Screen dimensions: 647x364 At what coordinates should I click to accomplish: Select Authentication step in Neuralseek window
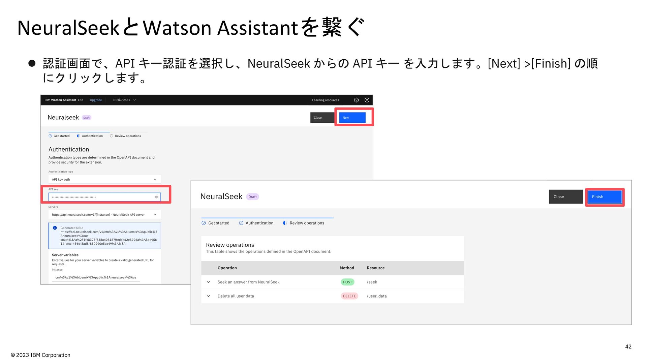pos(90,136)
